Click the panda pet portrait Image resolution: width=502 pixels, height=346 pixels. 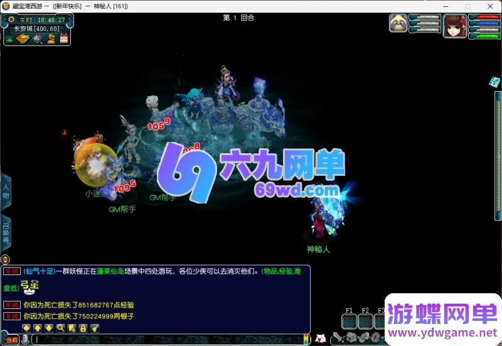398,23
